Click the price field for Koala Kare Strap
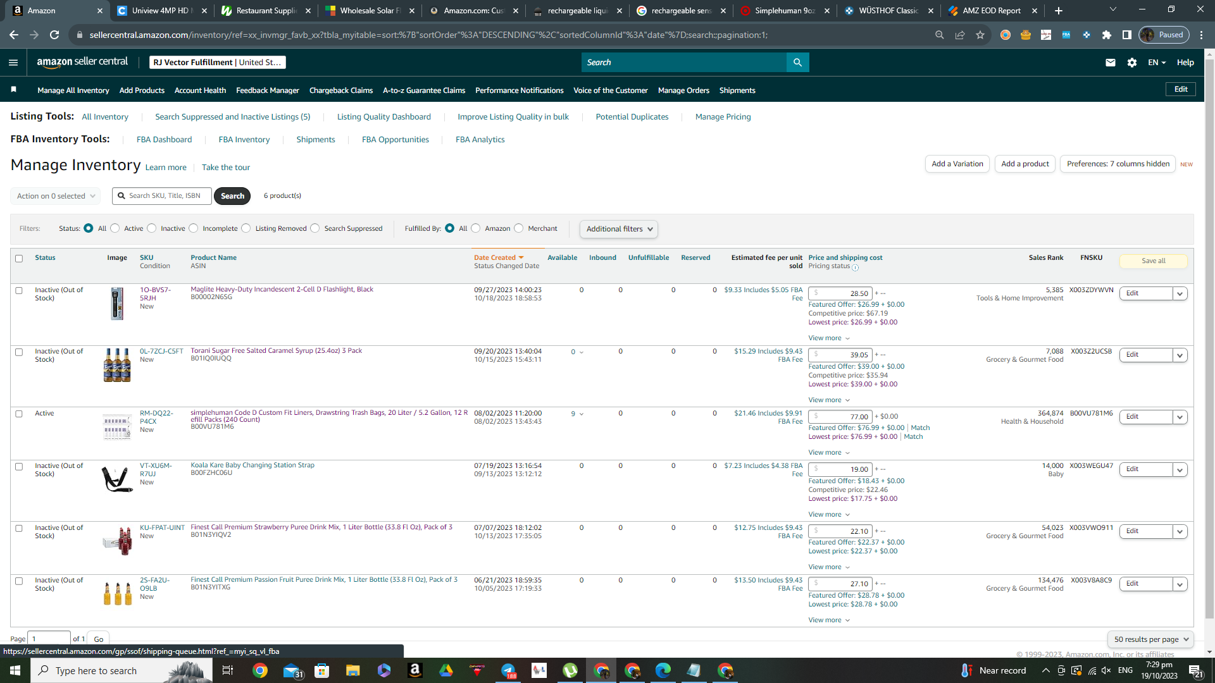Image resolution: width=1215 pixels, height=683 pixels. pyautogui.click(x=840, y=469)
